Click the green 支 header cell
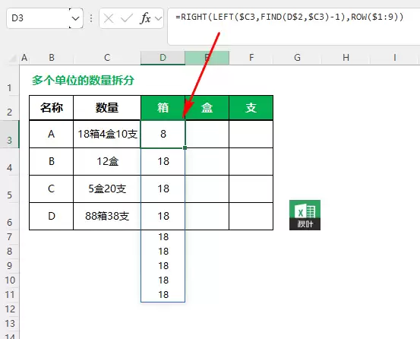The image size is (420, 339). click(251, 108)
